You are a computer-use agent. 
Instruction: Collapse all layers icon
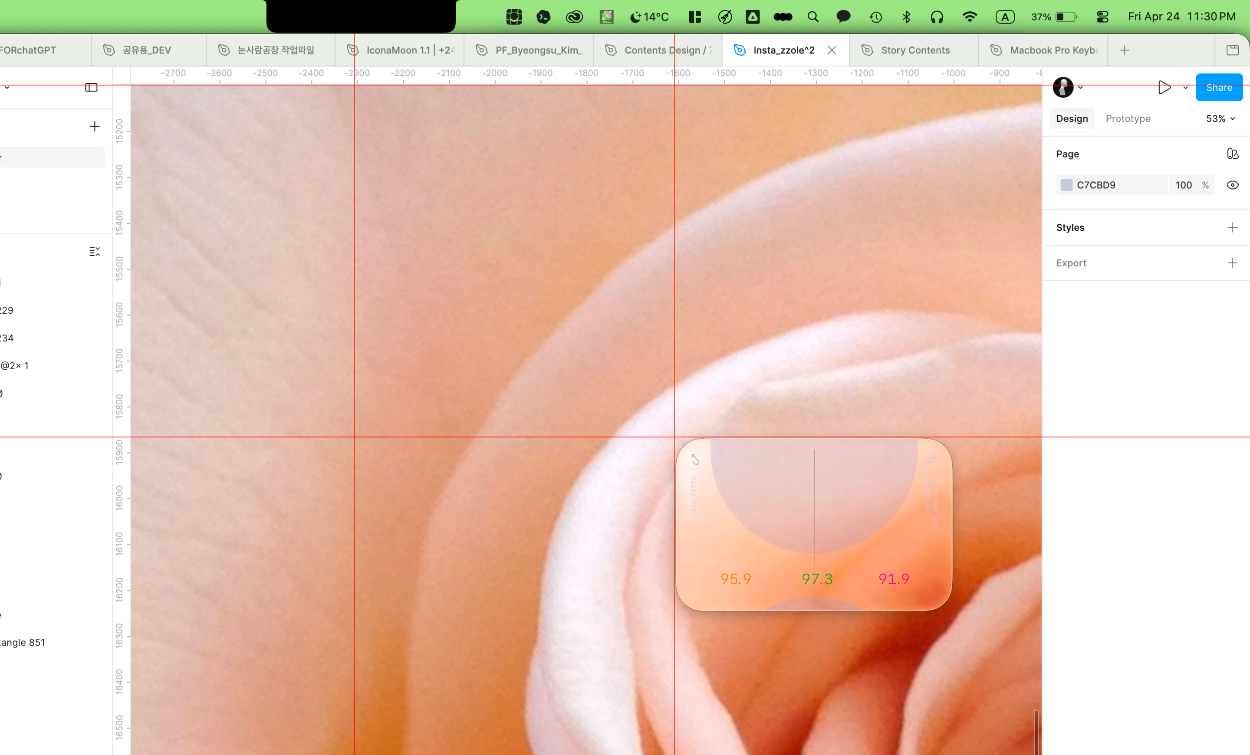94,252
